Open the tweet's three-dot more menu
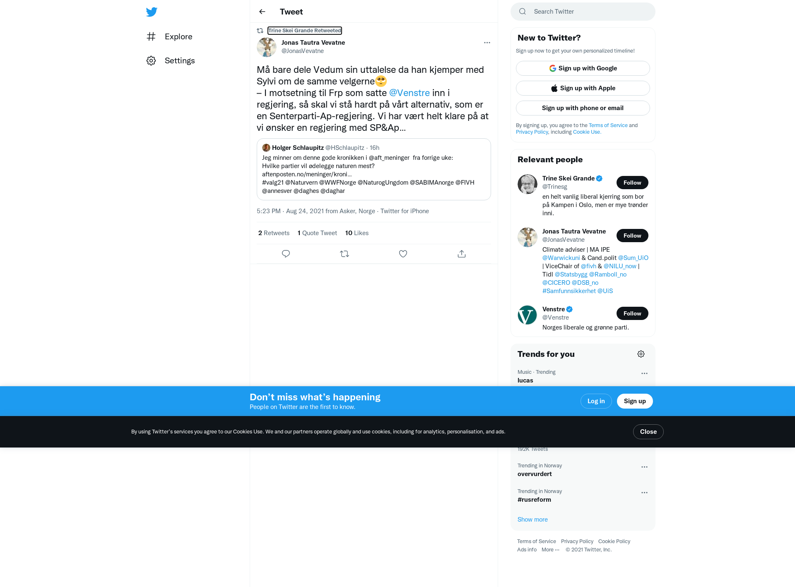The width and height of the screenshot is (795, 587). (x=487, y=43)
